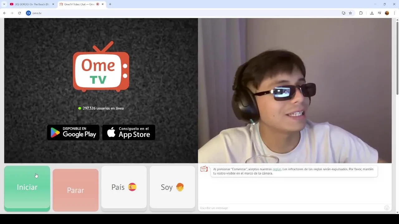Screen dimensions: 399x224
Task: Close the OmeTV Video Chat tab
Action: pos(103,4)
